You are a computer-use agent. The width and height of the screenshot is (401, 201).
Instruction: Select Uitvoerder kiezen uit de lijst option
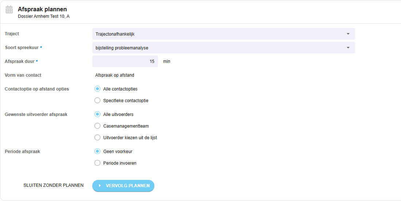(x=97, y=137)
